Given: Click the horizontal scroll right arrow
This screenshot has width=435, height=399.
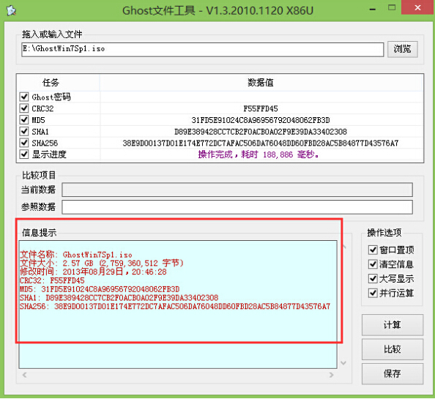Looking at the screenshot, I should pos(331,375).
